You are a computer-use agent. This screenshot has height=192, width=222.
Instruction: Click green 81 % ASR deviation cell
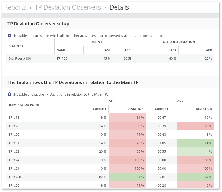click(127, 177)
